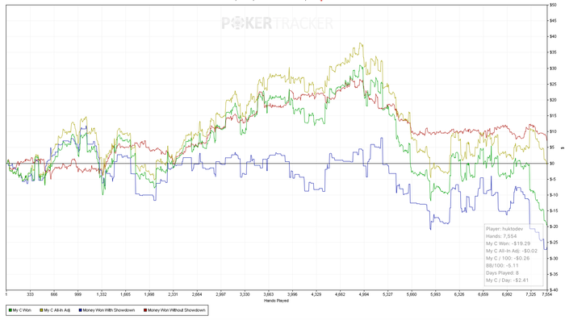Click the blue Money Won With Showdown swatch

81,310
